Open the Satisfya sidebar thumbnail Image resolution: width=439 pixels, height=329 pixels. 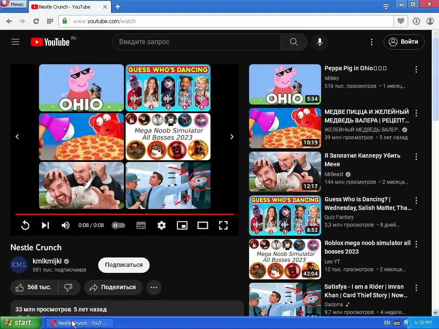[x=285, y=299]
